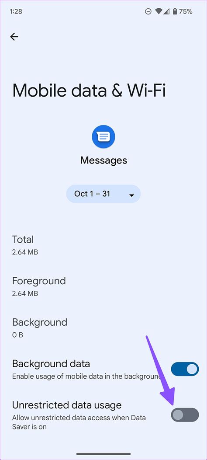Tap the dropdown arrow beside Oct 1 – 31
Viewport: 207px width, 460px height.
[131, 195]
